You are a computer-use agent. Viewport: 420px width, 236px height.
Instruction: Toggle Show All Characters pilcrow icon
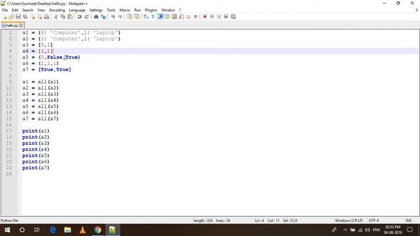coord(153,16)
